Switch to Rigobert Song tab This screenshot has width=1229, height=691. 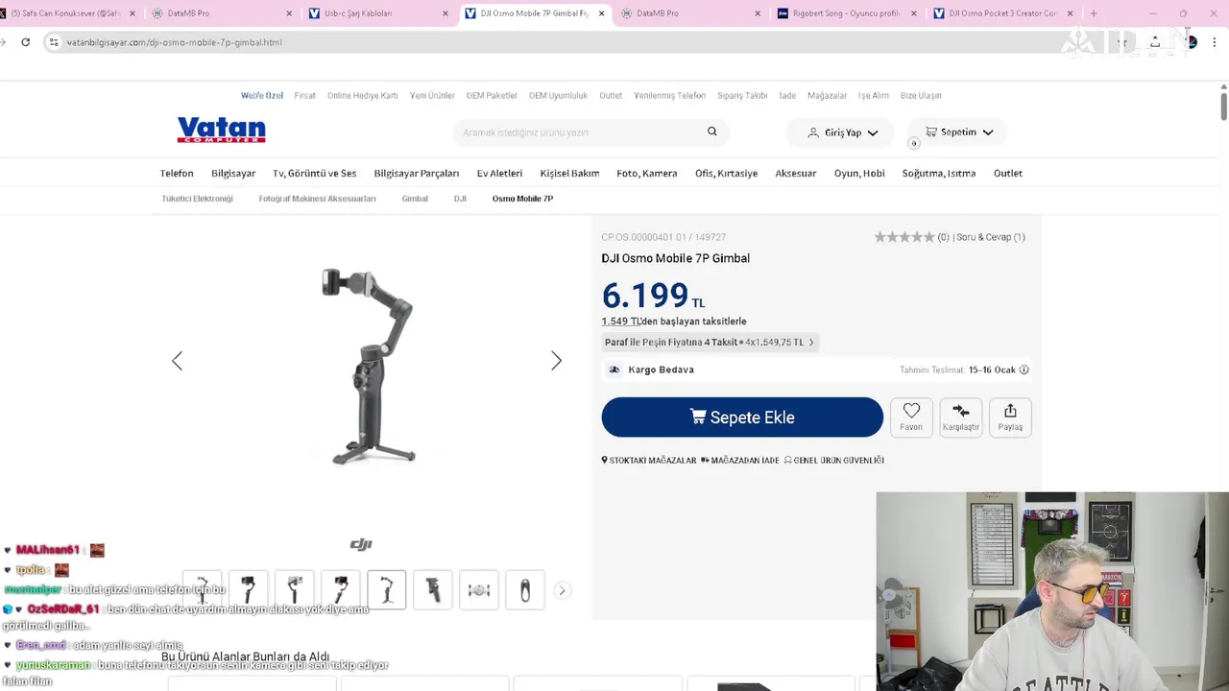[x=845, y=13]
